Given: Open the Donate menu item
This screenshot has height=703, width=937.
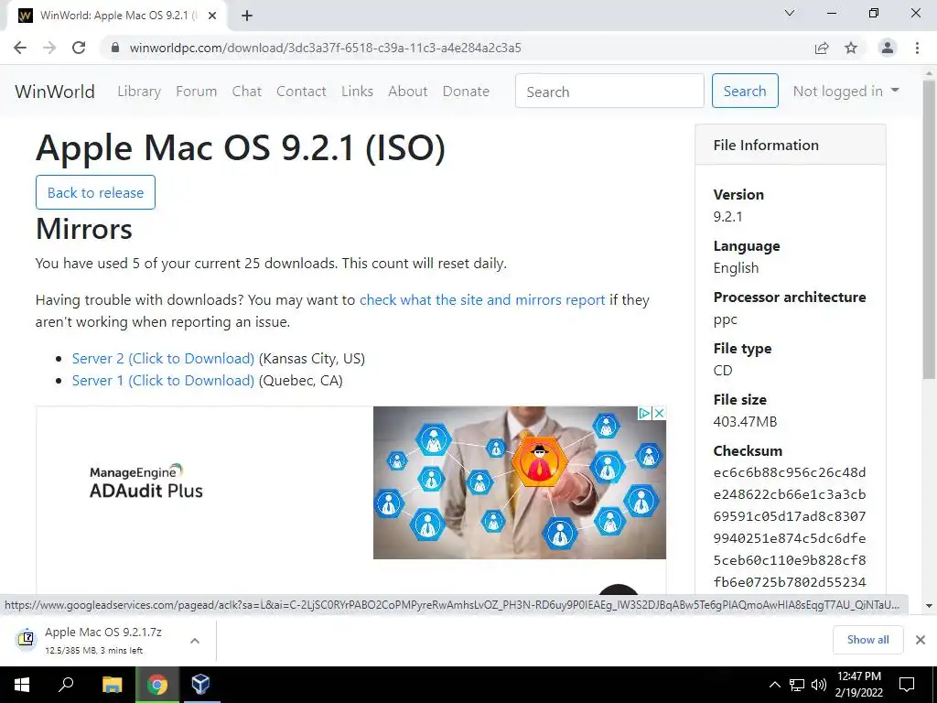Looking at the screenshot, I should (x=466, y=92).
